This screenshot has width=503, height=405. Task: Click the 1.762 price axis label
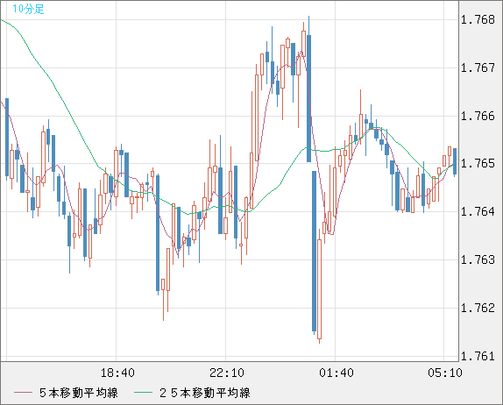pyautogui.click(x=478, y=308)
